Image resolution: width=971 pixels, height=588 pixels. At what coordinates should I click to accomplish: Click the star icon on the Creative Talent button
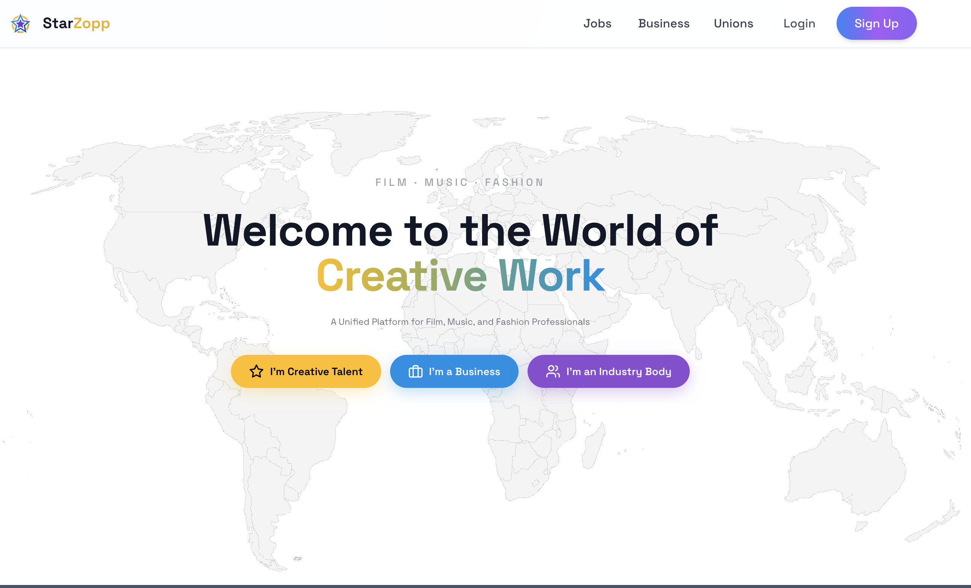pos(256,371)
